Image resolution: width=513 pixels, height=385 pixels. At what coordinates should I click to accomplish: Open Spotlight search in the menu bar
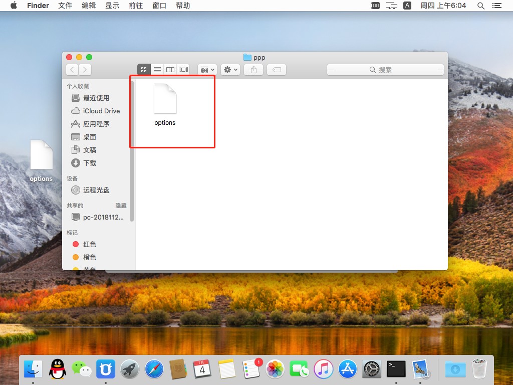[x=480, y=6]
